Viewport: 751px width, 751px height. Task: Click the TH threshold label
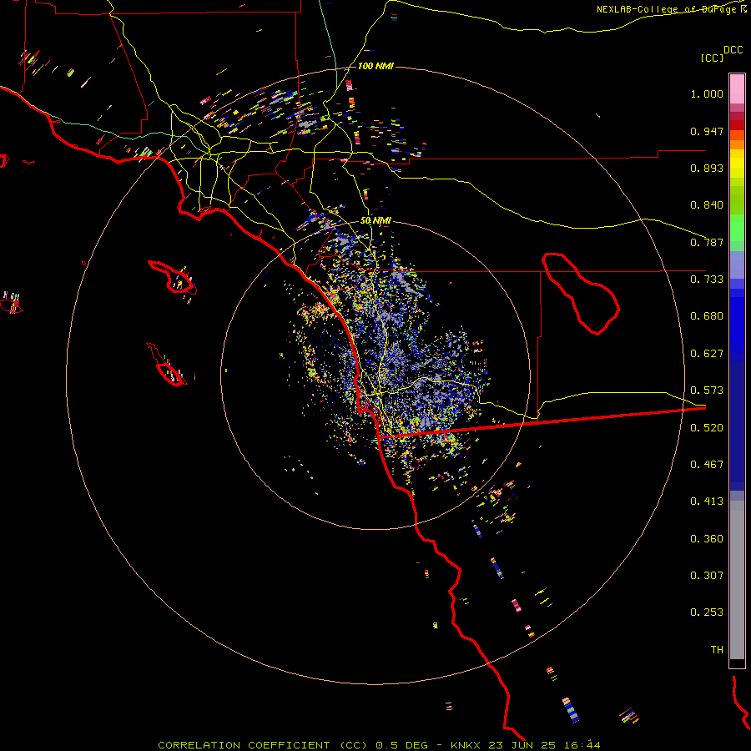[x=717, y=650]
